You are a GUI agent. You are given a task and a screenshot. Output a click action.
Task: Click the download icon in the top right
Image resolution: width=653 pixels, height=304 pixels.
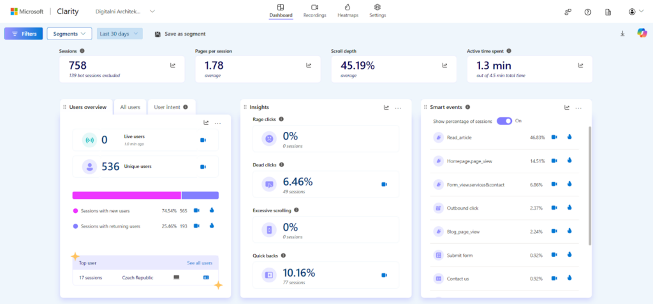[622, 34]
